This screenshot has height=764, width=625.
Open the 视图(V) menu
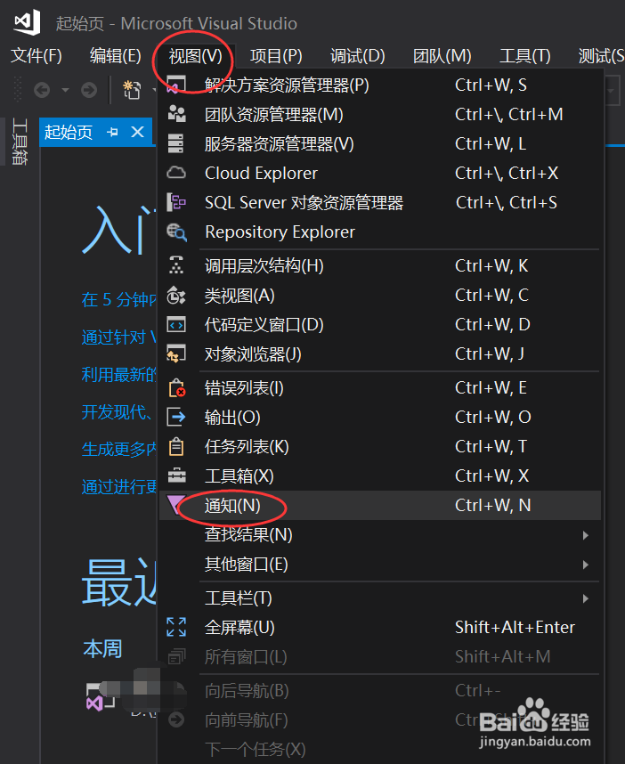(x=195, y=55)
